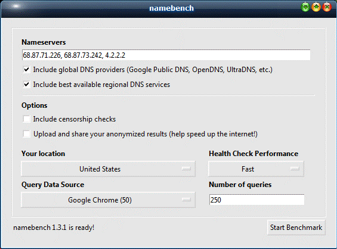Viewport: 337px width, 249px height.
Task: Click into the Nameservers text field
Action: point(166,55)
